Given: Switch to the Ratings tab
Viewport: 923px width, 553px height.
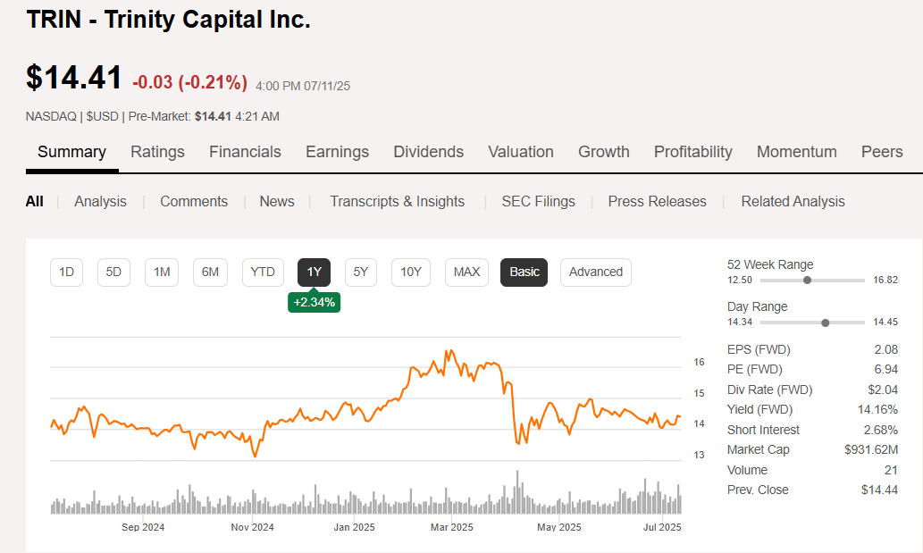Looking at the screenshot, I should (x=157, y=152).
